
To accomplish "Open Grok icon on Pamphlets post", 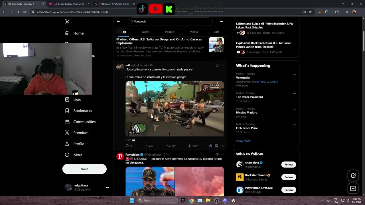I will point(217,155).
